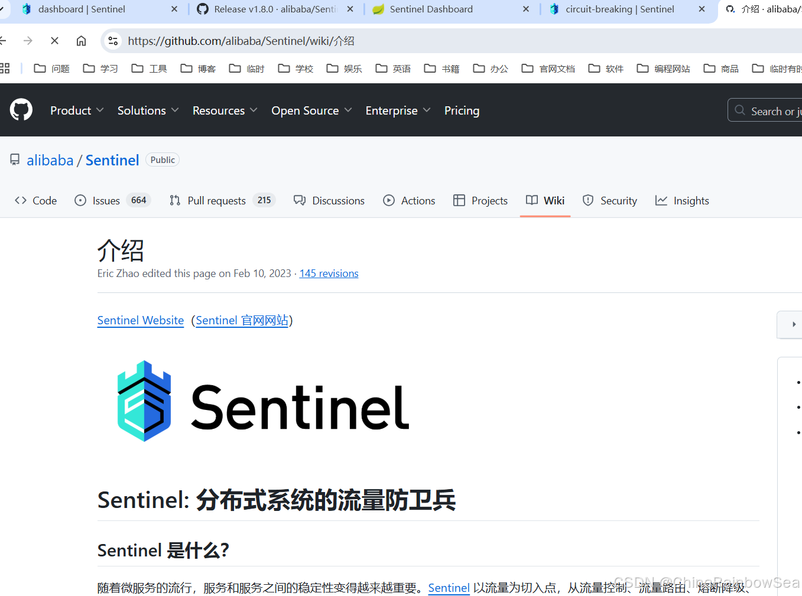Open the 编程网站 bookmark folder

[663, 69]
